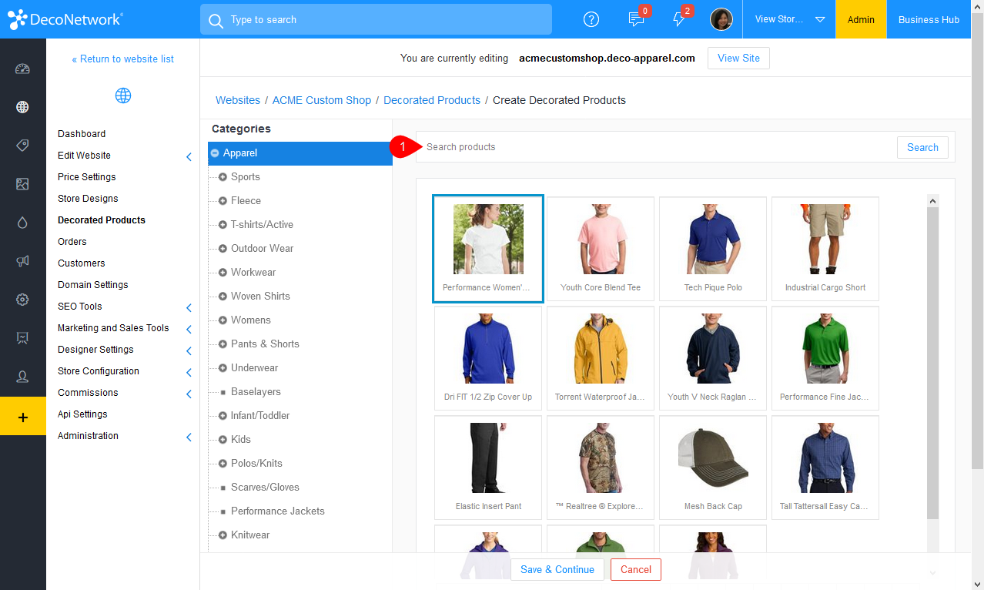Open the help question mark icon
The image size is (984, 590).
tap(591, 19)
